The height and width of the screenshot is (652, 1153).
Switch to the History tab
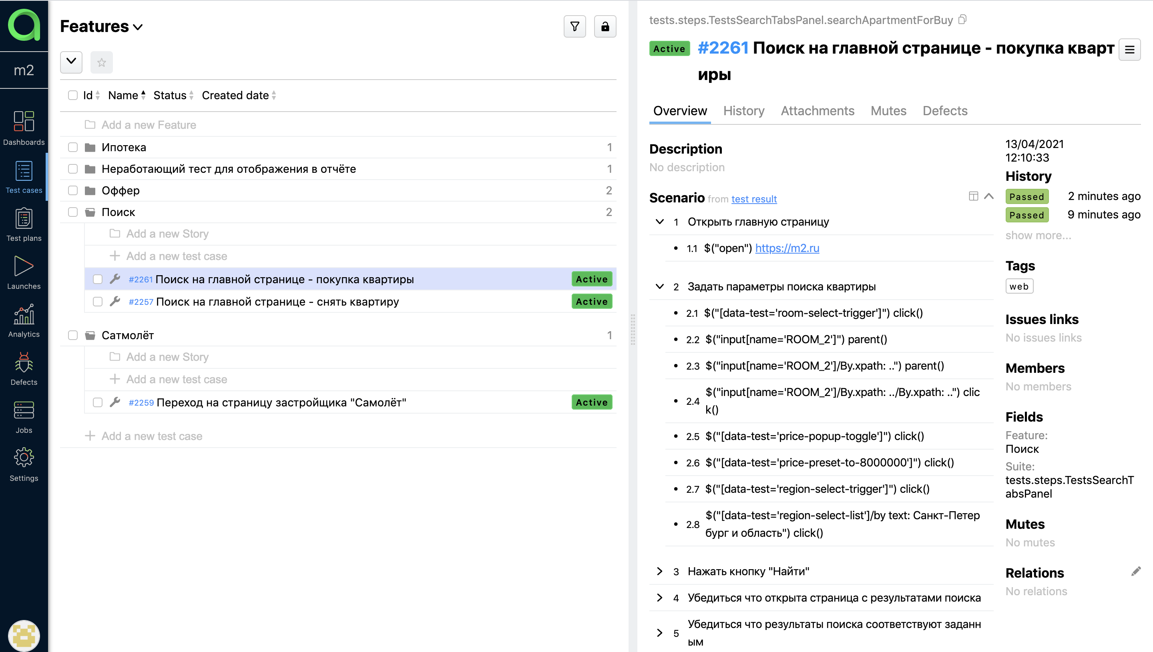tap(743, 110)
